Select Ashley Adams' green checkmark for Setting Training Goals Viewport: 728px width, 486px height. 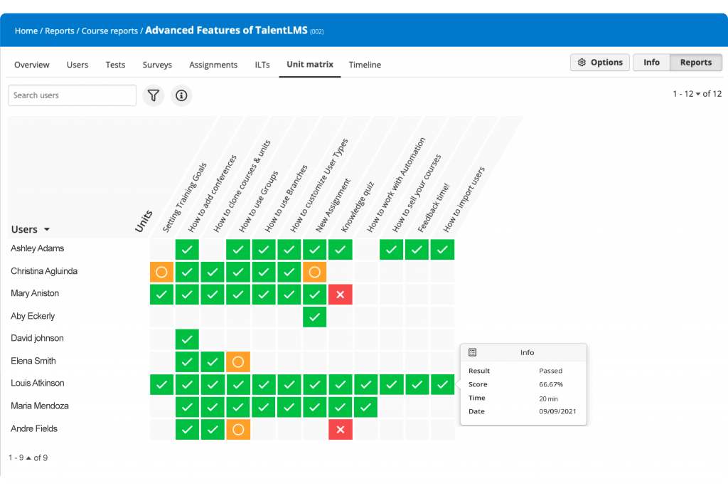[187, 249]
